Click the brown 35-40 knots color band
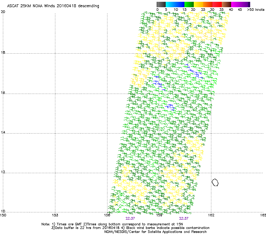This screenshot has width=266, height=234. point(226,4)
